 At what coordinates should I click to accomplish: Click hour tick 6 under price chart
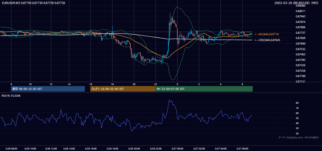[x=242, y=84]
